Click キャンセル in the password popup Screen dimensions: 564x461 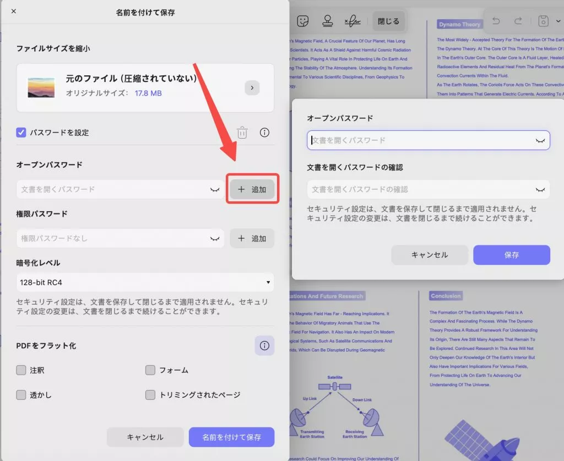(430, 255)
